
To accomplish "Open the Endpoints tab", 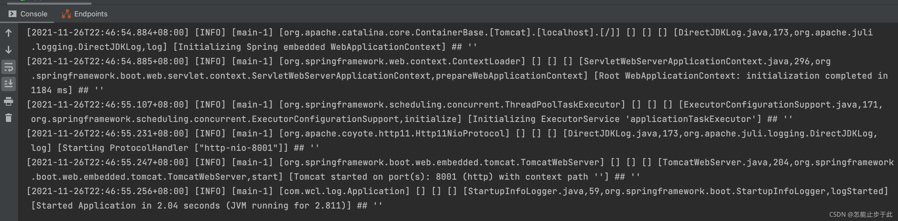I will [x=85, y=14].
